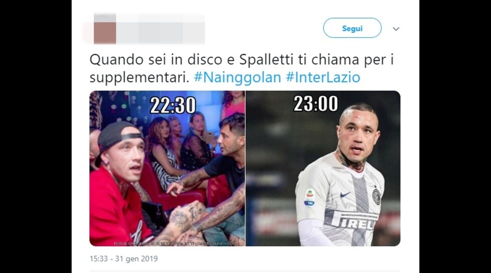Expand the chevron menu beside Segui
Image resolution: width=491 pixels, height=273 pixels.
click(x=396, y=29)
